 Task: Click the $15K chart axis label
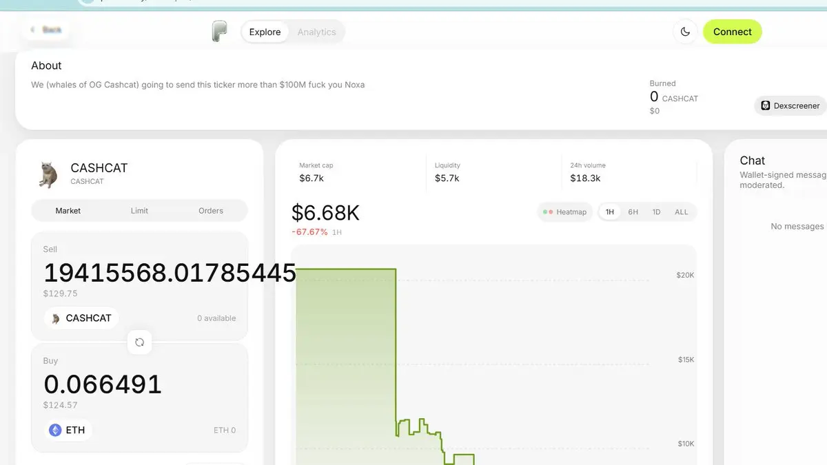(685, 360)
